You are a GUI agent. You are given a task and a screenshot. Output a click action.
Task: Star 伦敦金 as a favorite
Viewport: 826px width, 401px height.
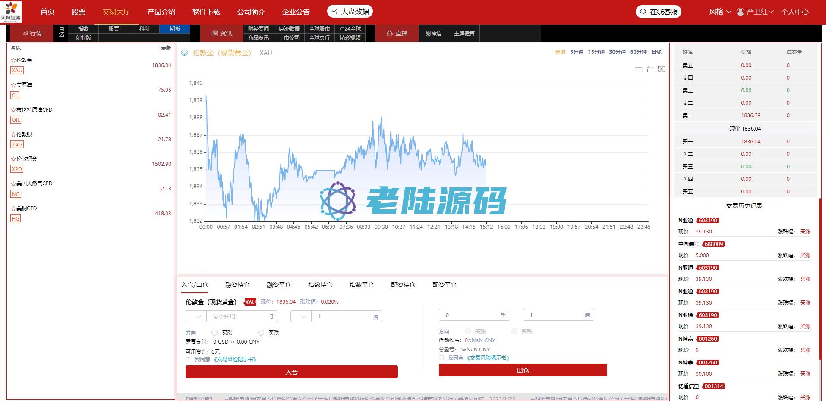click(13, 61)
